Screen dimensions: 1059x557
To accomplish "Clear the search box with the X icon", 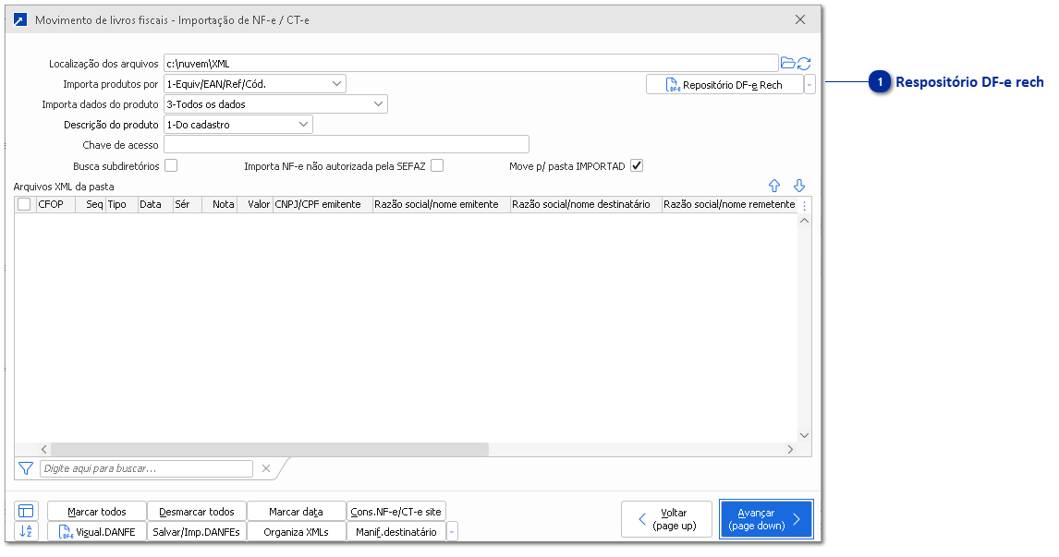I will click(x=266, y=468).
